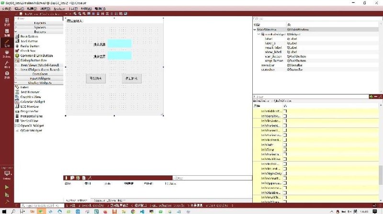Click the widget box Filter field
The image size is (383, 214).
pyautogui.click(x=39, y=18)
